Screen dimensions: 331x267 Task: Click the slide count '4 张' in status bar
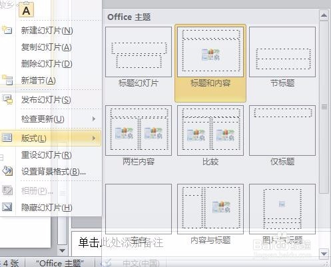coord(11,263)
